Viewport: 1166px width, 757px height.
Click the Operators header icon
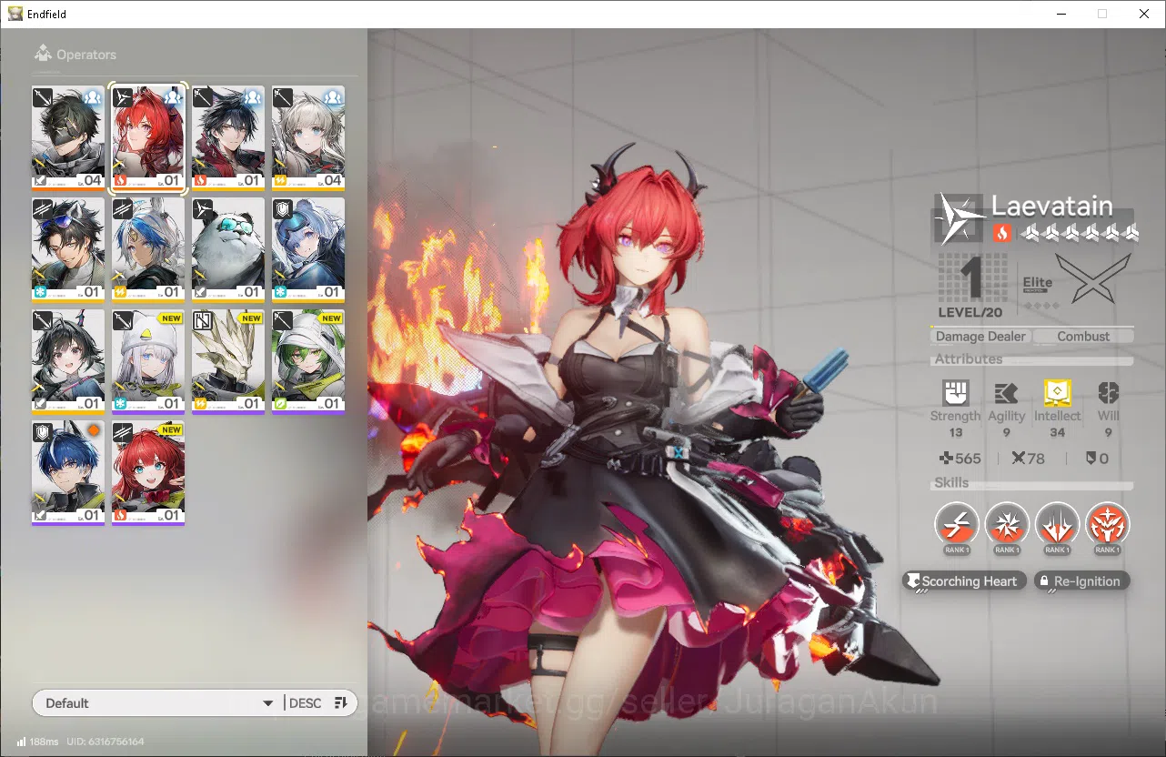point(42,54)
